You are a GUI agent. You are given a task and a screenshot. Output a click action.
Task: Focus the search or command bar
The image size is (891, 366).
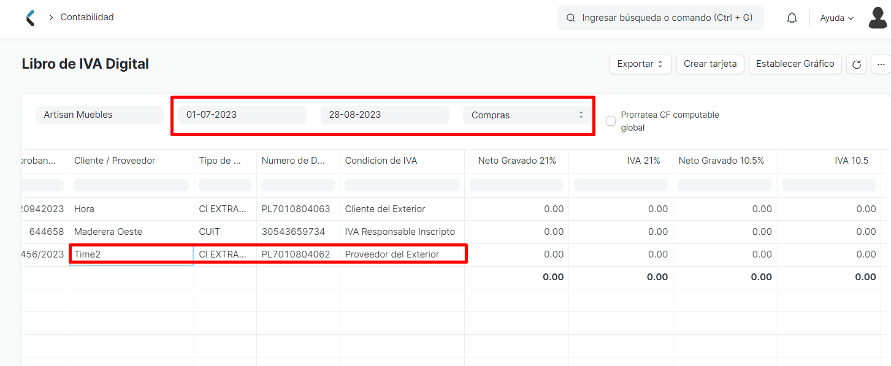(x=660, y=18)
